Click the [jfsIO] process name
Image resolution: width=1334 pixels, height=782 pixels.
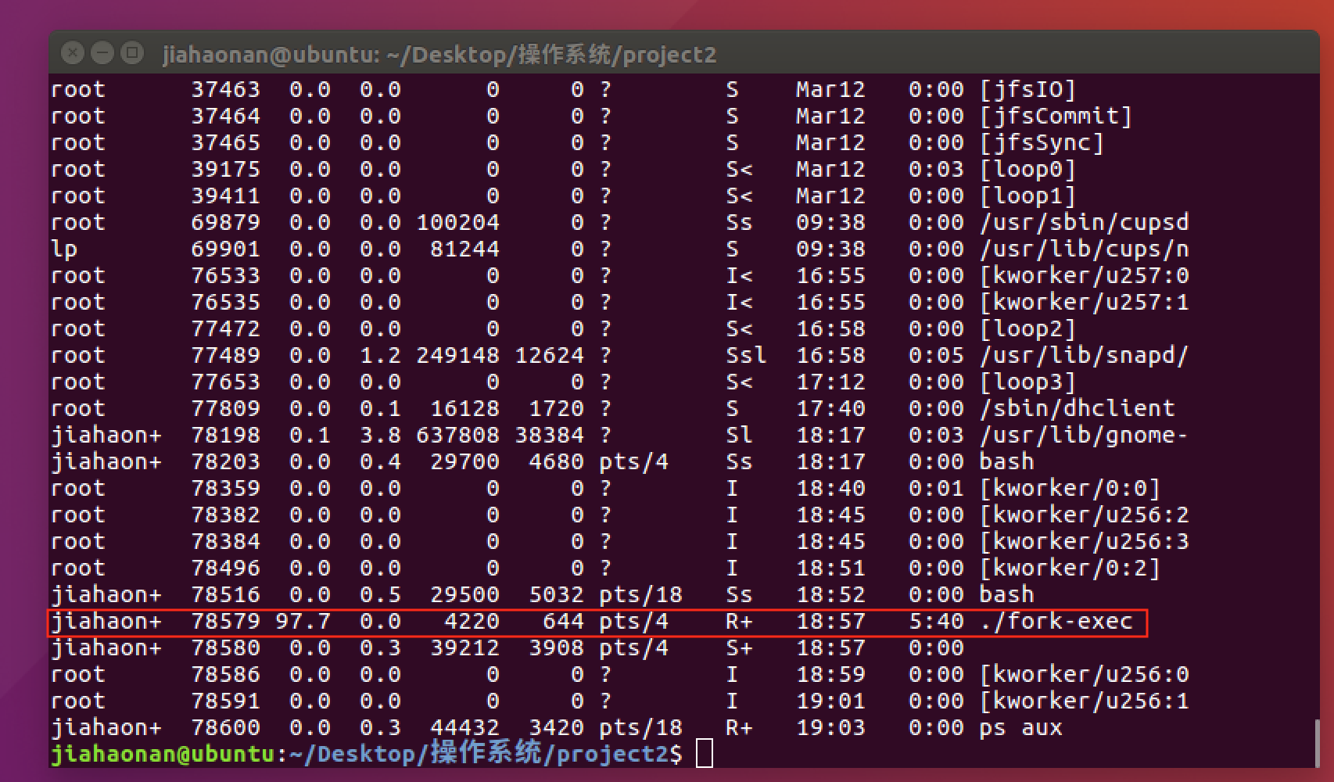[x=1028, y=89]
